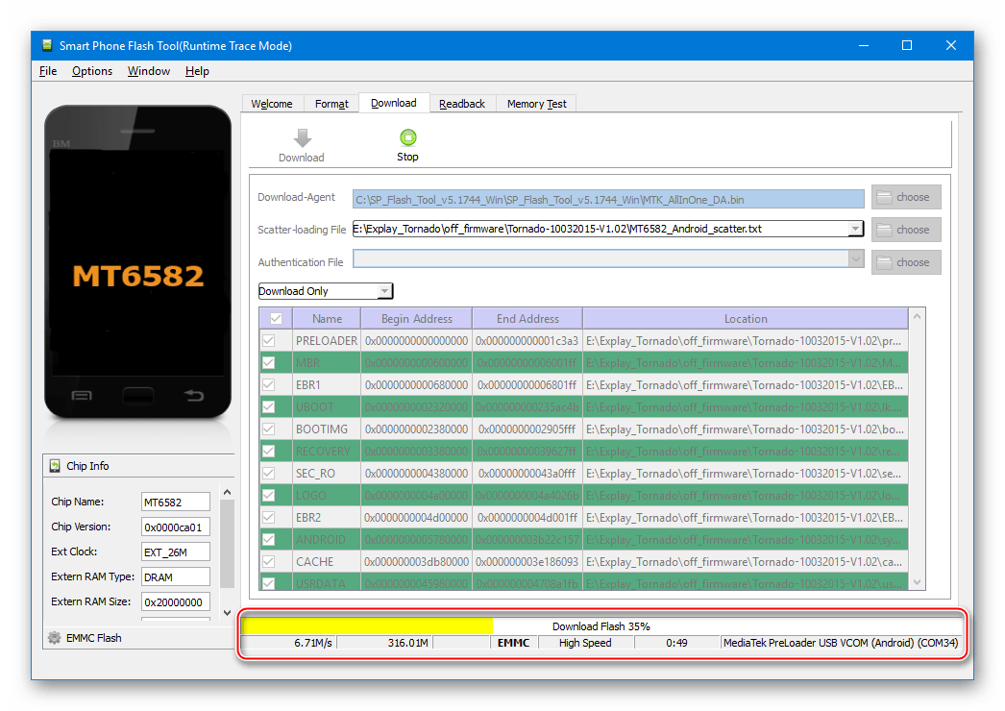Viewport: 1005px width, 711px height.
Task: Click the EMMC Flash gear icon
Action: [x=54, y=638]
